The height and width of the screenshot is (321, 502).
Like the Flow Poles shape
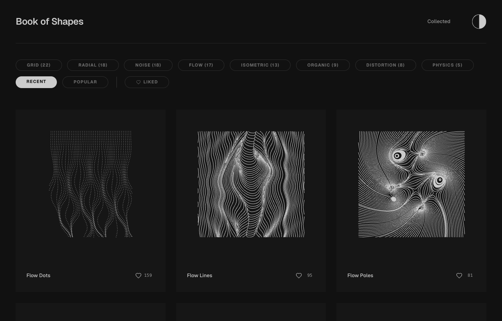459,276
